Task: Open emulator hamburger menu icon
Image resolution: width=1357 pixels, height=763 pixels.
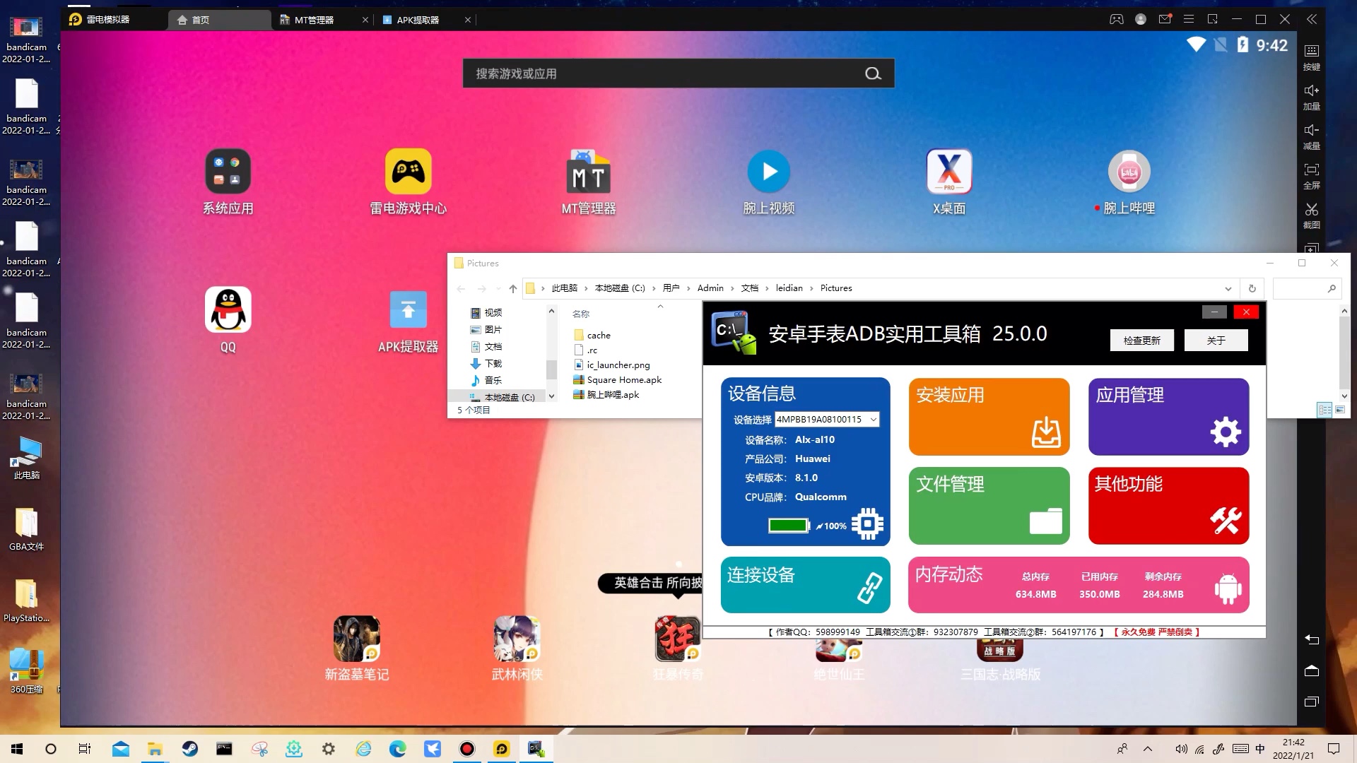Action: pyautogui.click(x=1189, y=19)
